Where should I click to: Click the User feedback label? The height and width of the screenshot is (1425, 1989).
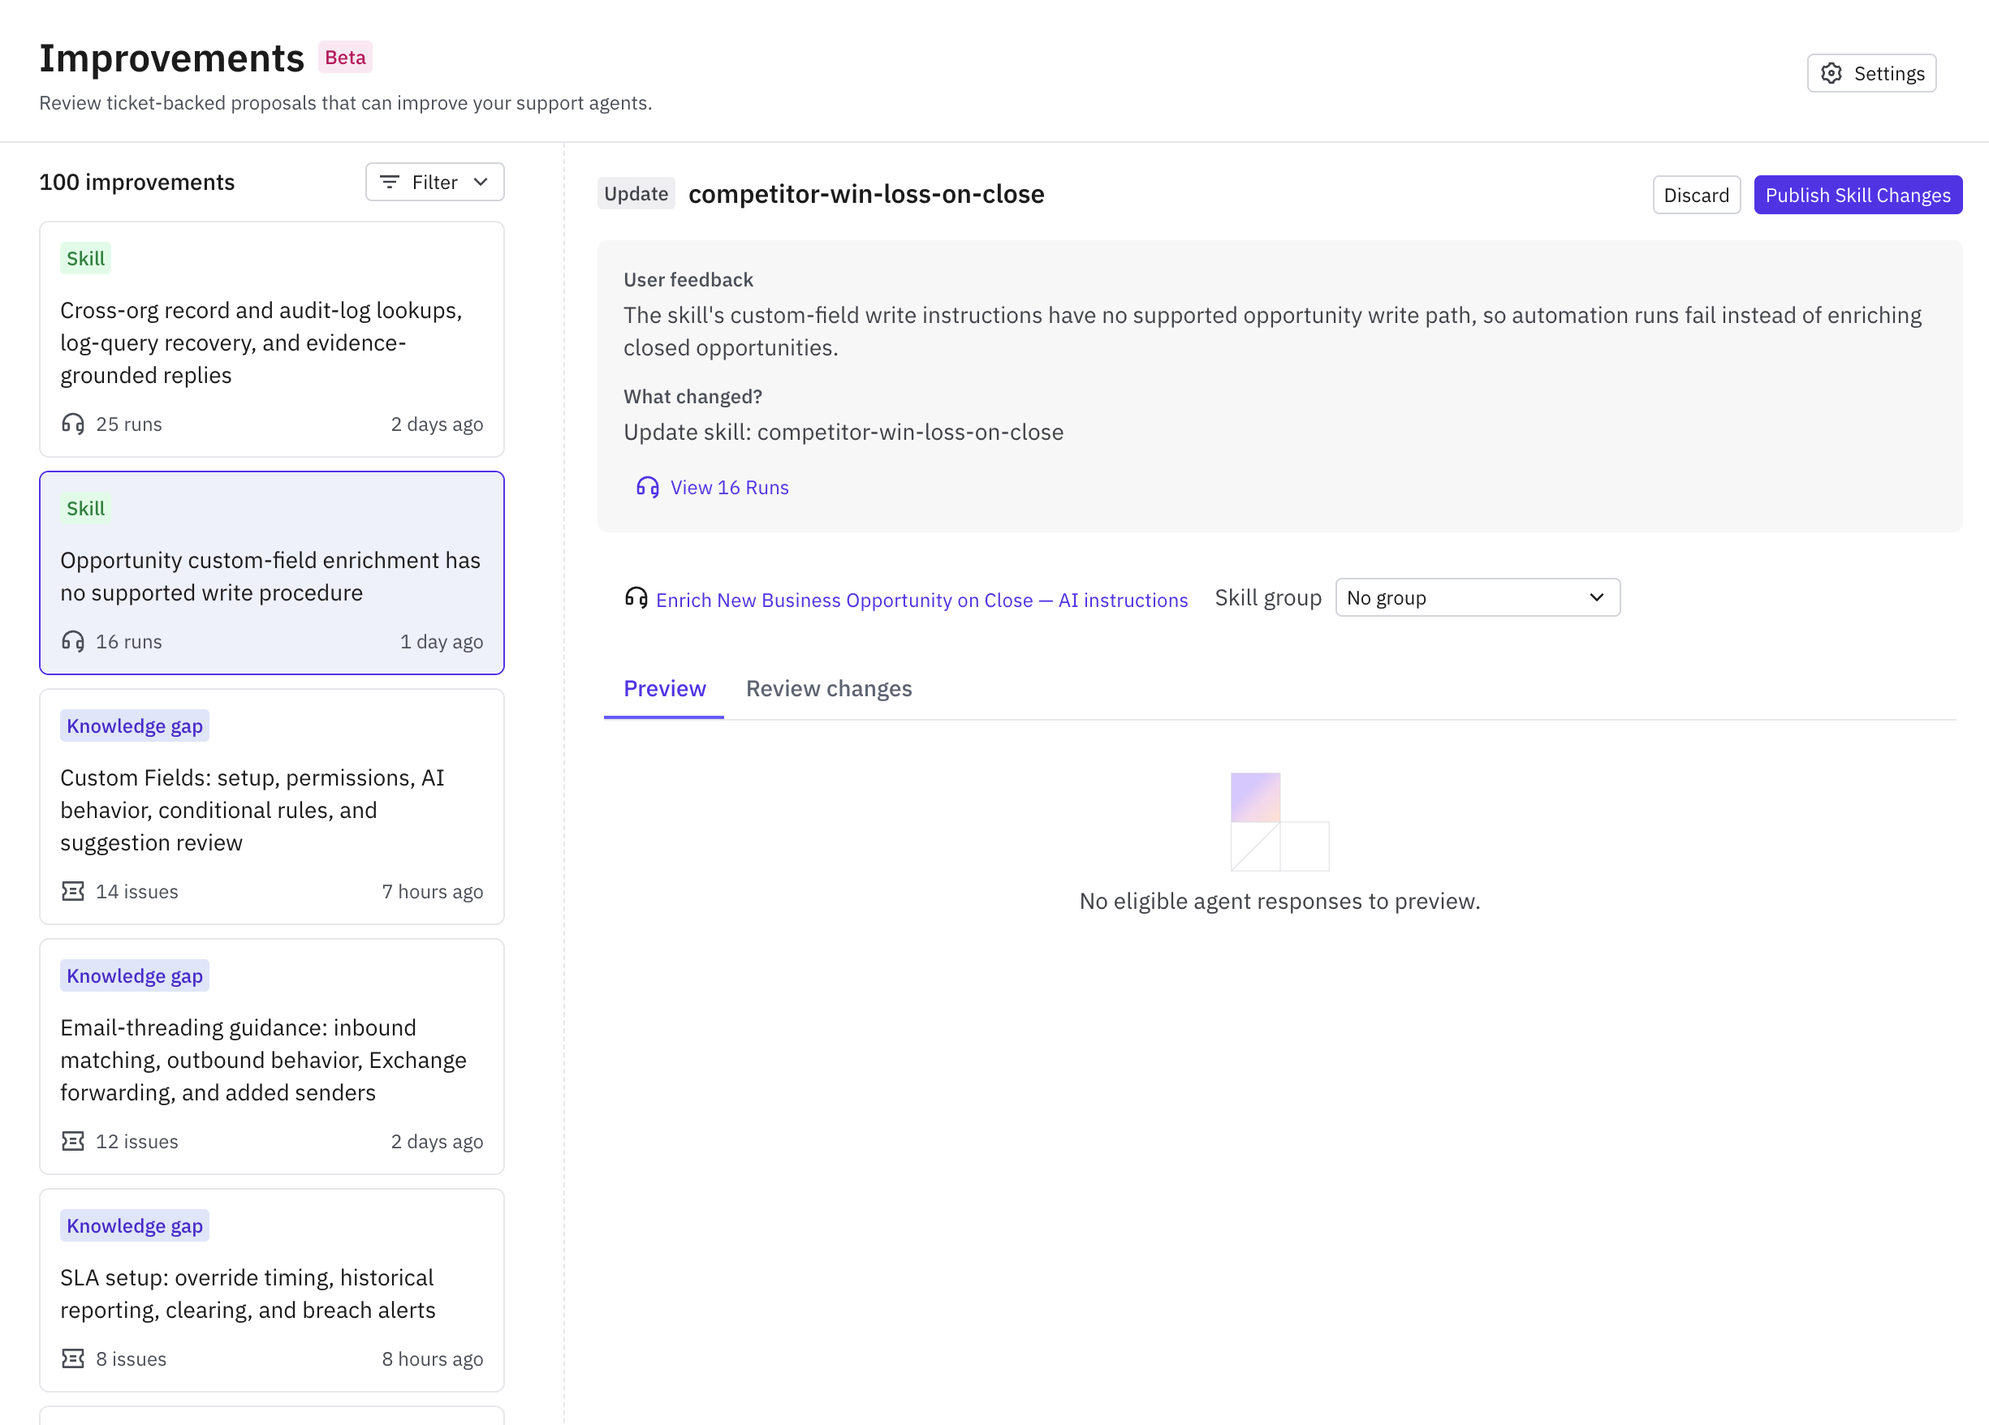coord(688,280)
